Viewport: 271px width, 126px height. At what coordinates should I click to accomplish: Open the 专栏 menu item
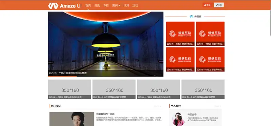(x=106, y=5)
